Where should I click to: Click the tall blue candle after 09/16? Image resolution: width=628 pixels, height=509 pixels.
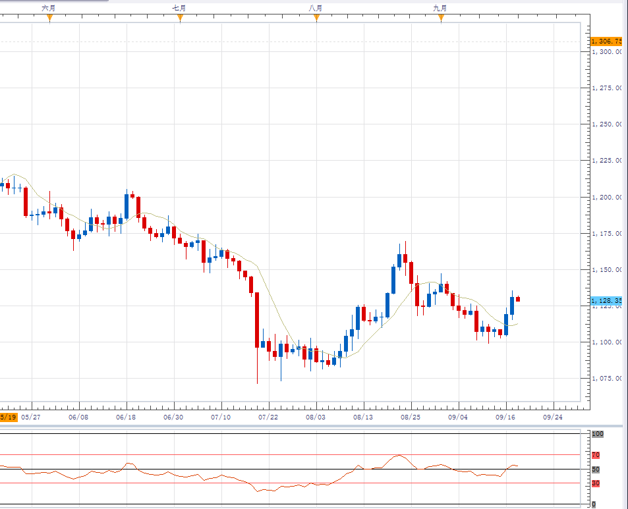point(512,306)
